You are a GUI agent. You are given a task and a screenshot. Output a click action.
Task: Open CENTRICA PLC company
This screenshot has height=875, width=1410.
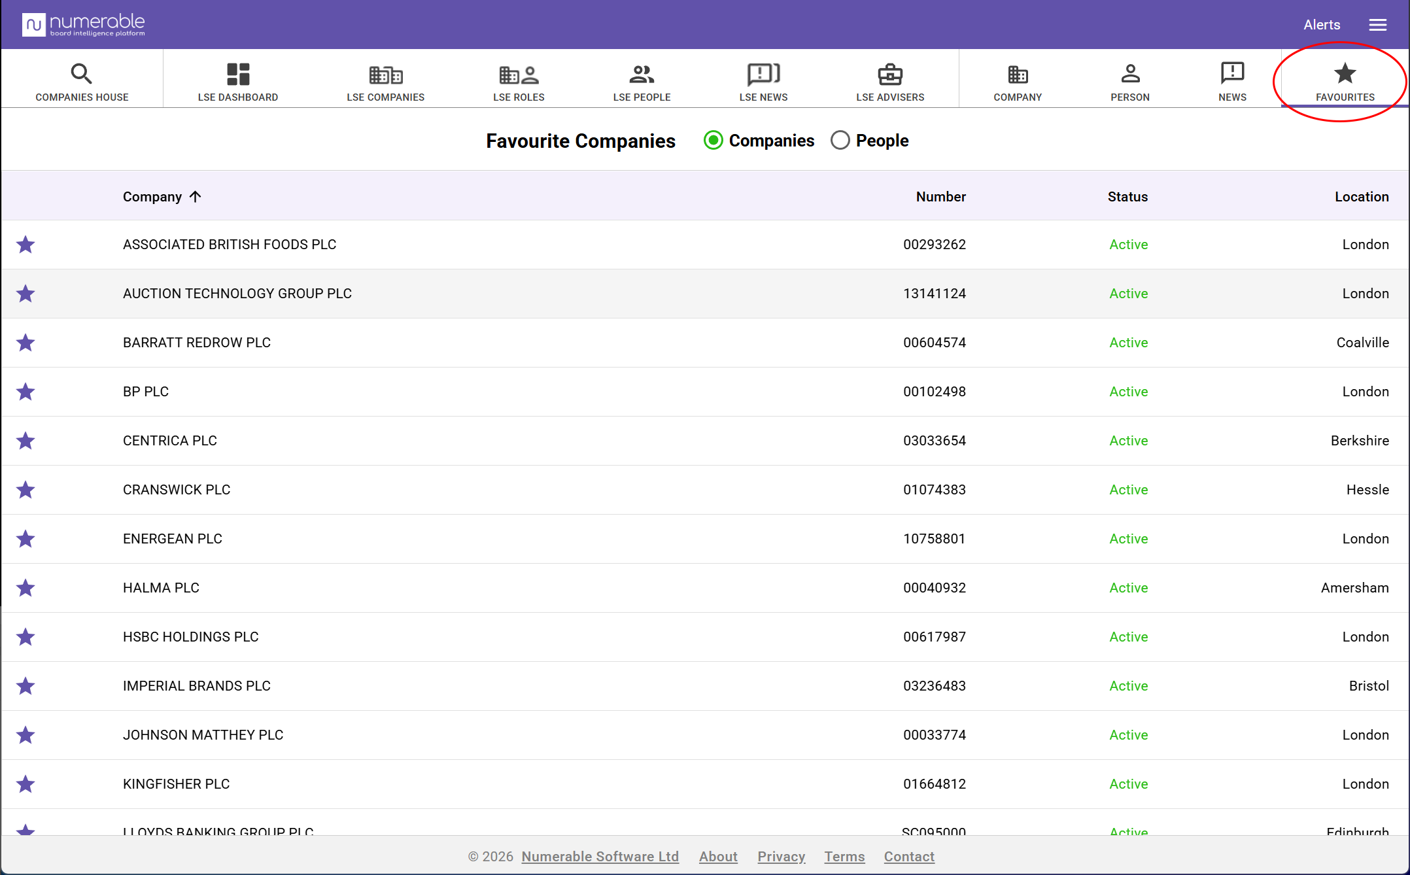tap(170, 441)
